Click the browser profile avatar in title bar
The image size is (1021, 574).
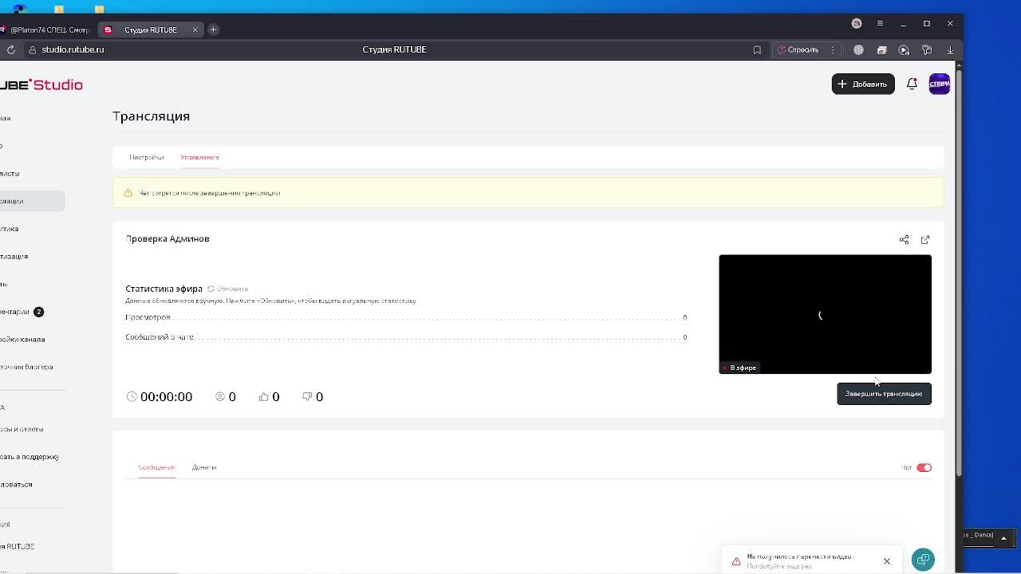pos(857,24)
